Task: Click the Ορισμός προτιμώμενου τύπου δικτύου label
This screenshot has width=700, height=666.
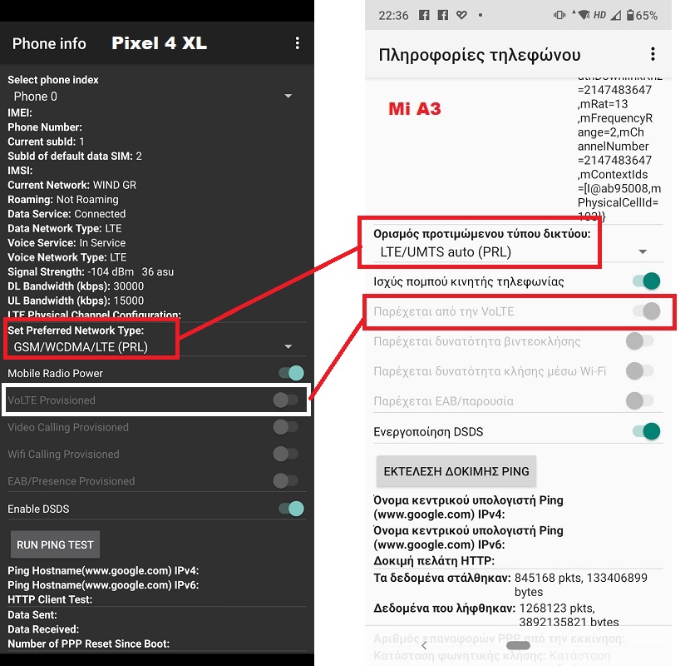Action: pyautogui.click(x=482, y=234)
